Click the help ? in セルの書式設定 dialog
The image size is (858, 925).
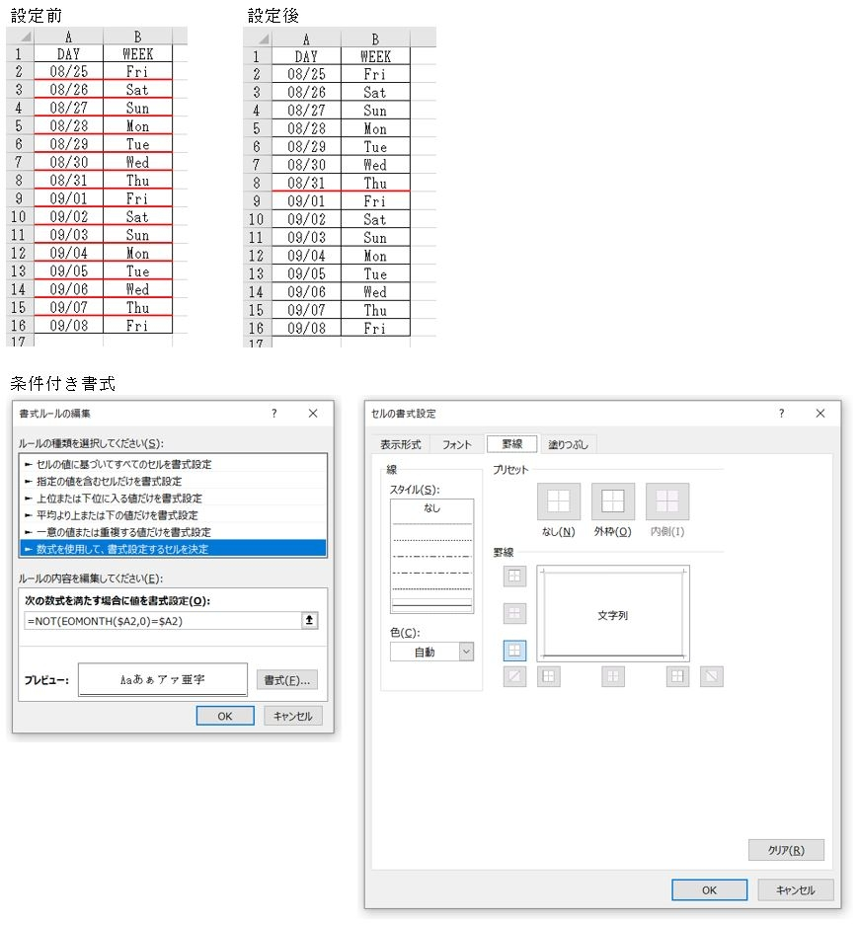click(x=780, y=414)
